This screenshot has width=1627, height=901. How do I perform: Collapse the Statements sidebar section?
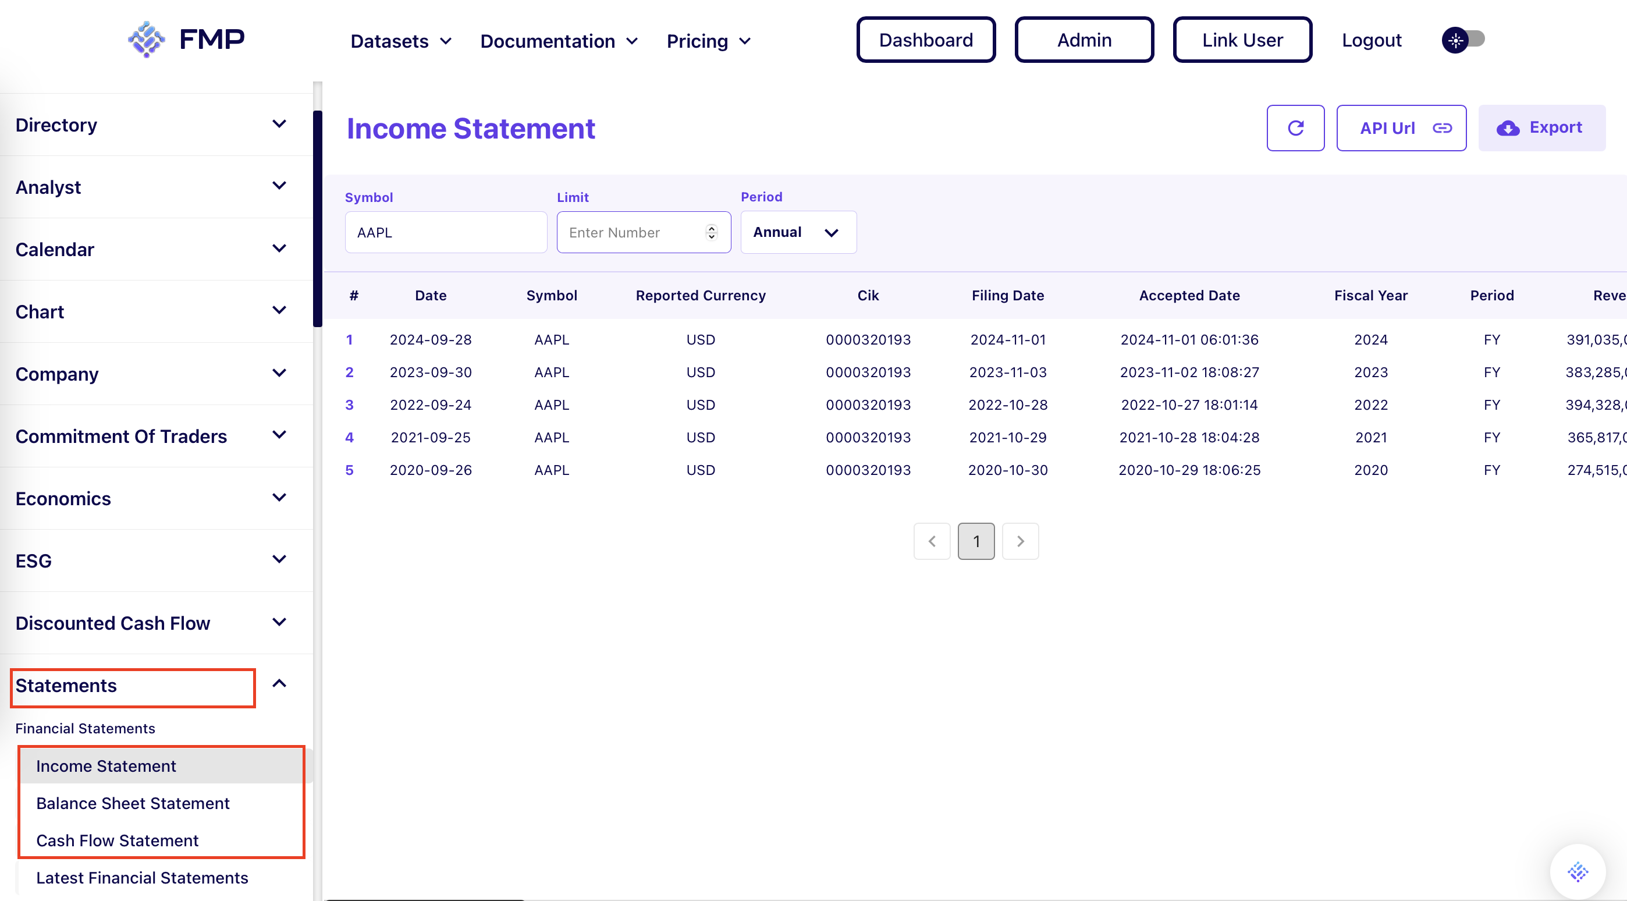156,685
